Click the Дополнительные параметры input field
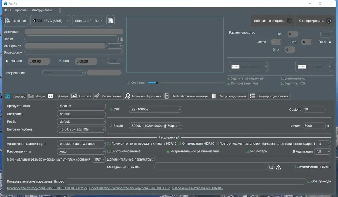This screenshot has height=197, width=338. tap(242, 159)
